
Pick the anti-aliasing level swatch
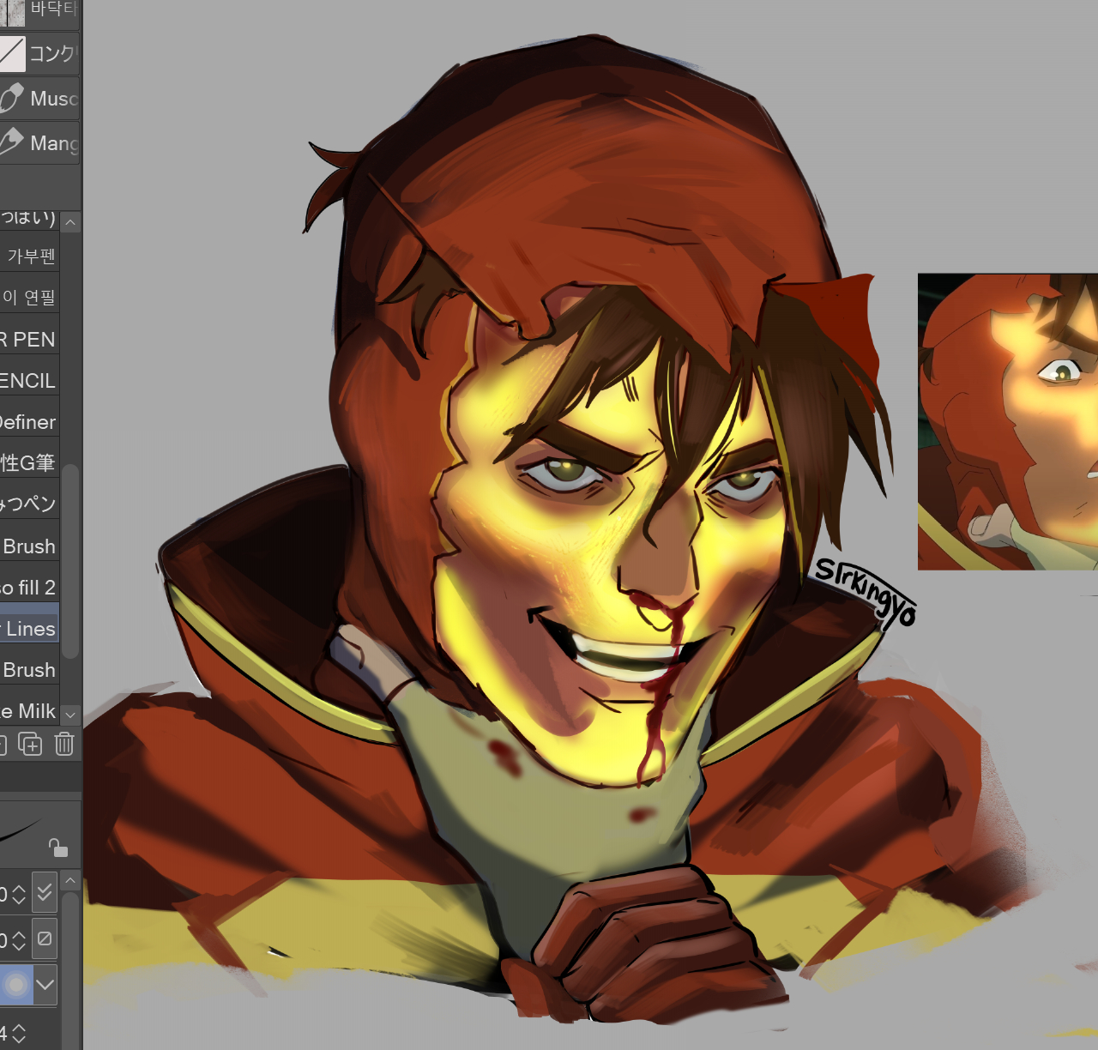click(15, 985)
